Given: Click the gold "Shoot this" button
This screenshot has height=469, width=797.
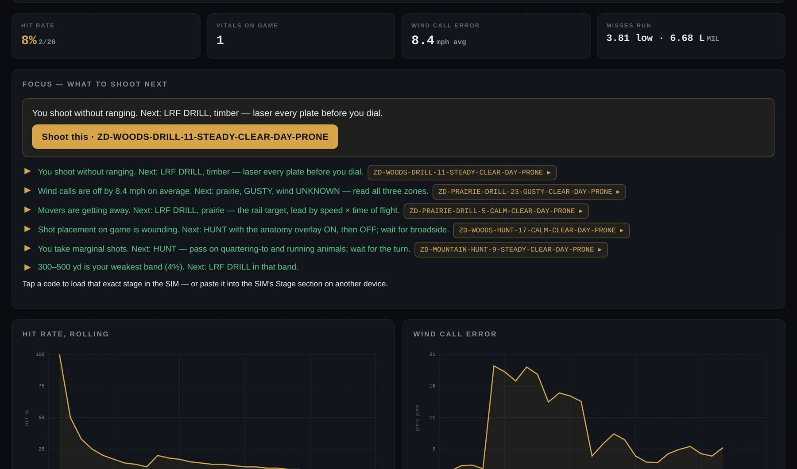Looking at the screenshot, I should (x=185, y=137).
